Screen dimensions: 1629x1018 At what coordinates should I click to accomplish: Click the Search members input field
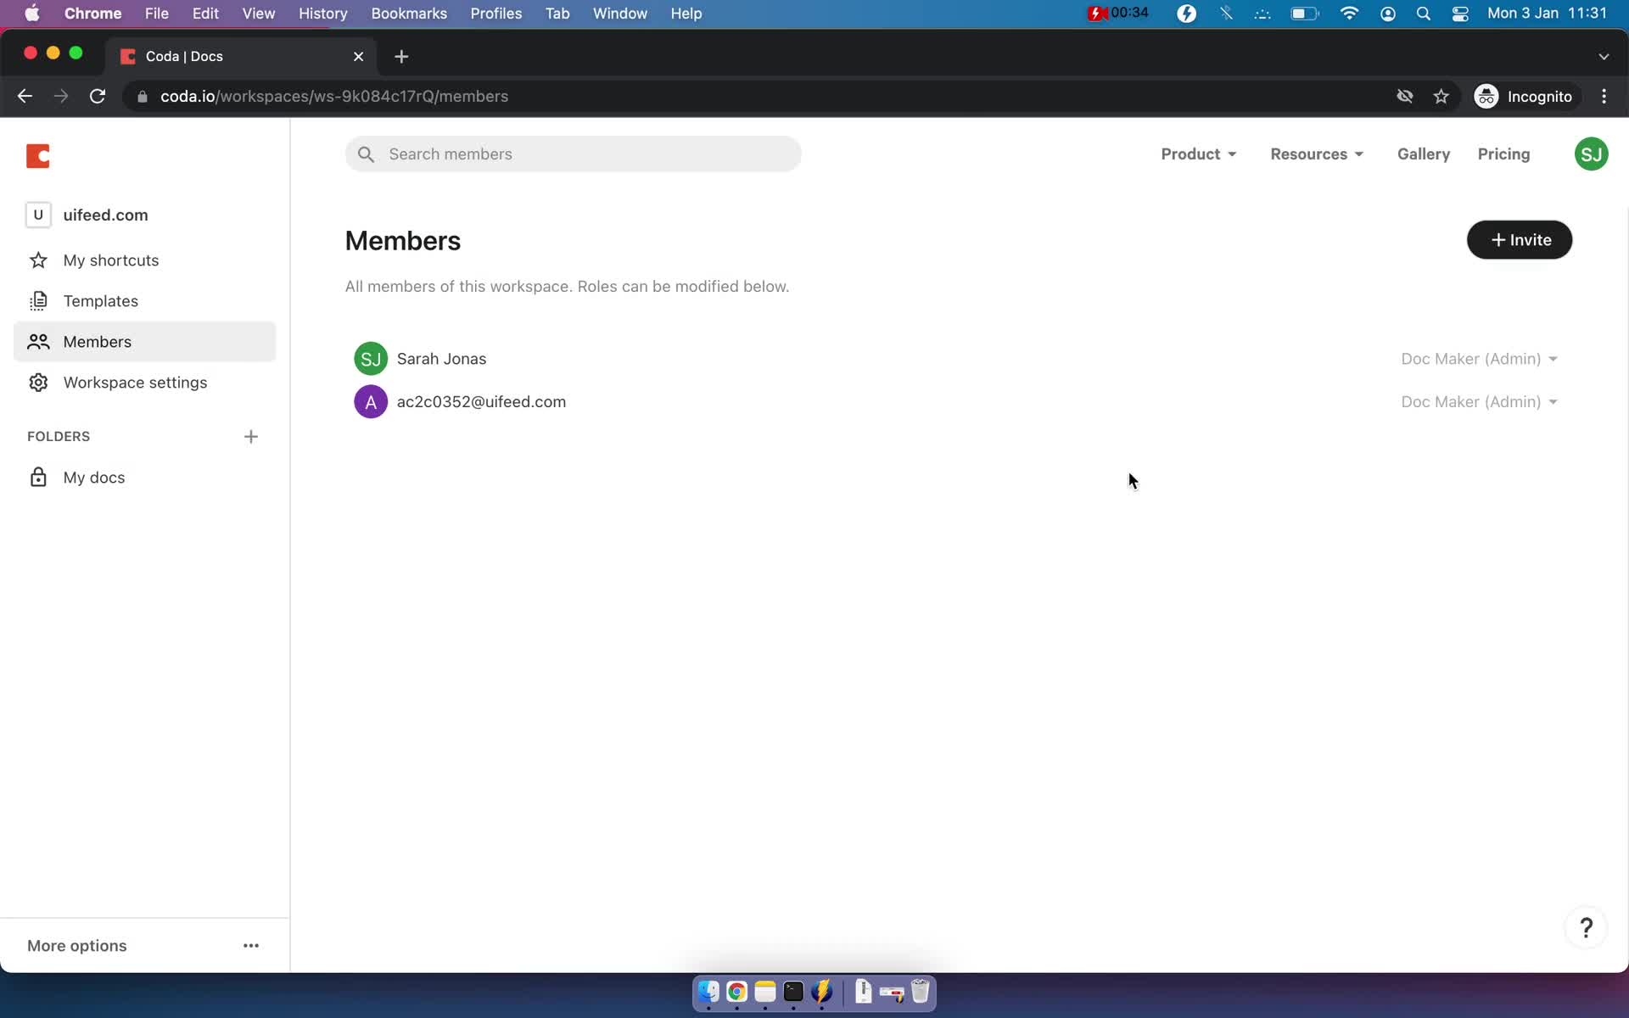pyautogui.click(x=574, y=154)
